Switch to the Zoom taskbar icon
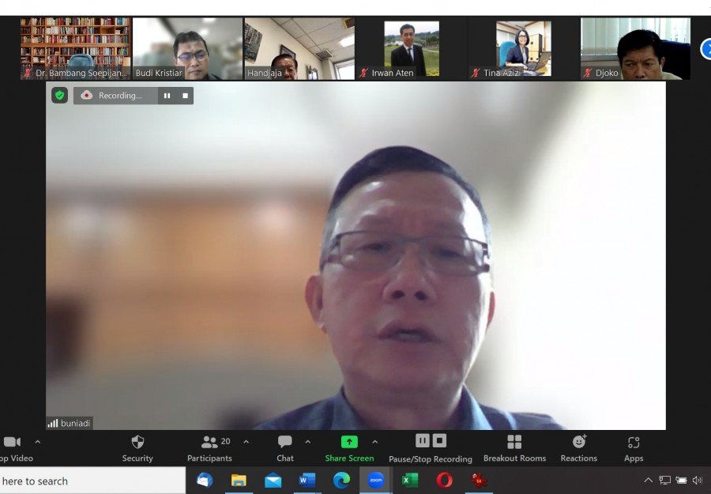 [x=375, y=480]
